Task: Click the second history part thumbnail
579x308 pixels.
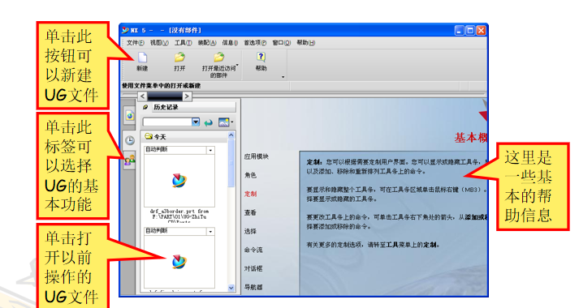Action: coord(179,262)
